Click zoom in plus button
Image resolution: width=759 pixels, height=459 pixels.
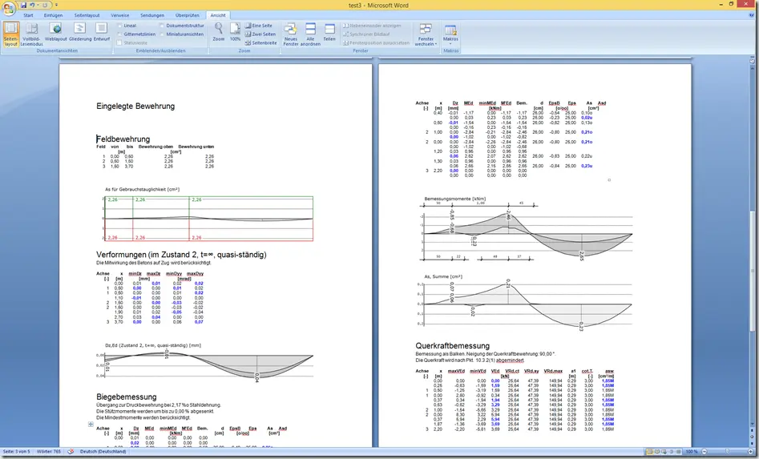point(751,452)
